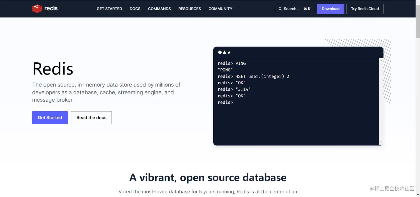Open the GET STARTED nav menu
Viewport: 420px width, 197px height.
point(109,9)
